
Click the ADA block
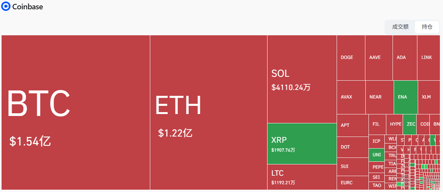(405, 57)
